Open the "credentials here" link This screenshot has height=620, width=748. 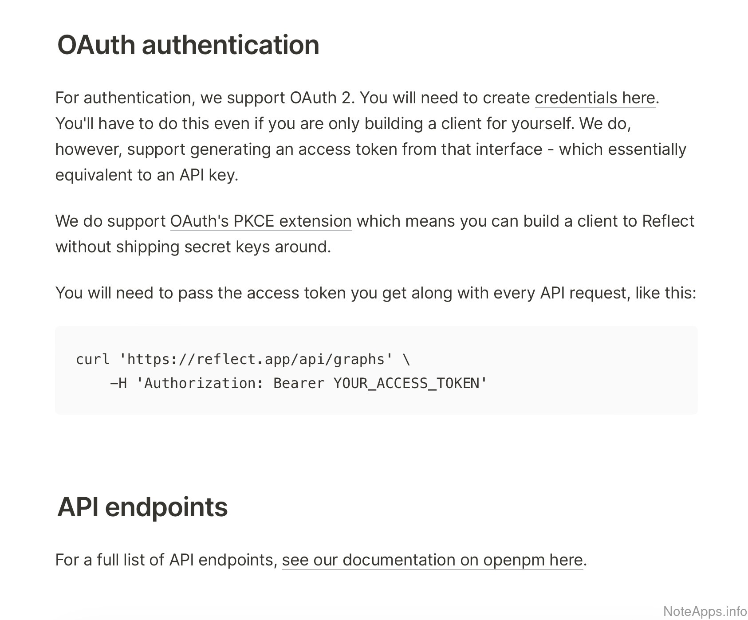click(594, 98)
